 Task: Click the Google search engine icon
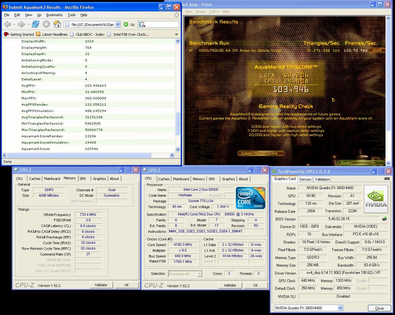(142, 24)
